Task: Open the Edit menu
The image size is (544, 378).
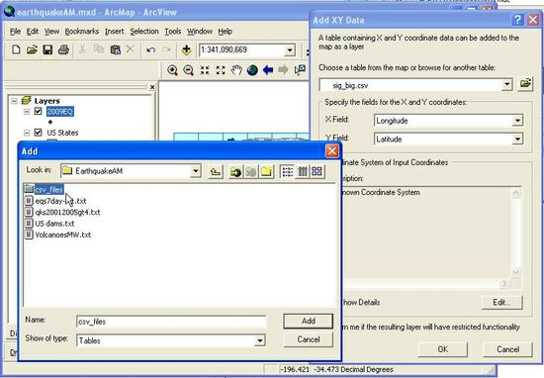Action: pos(33,32)
